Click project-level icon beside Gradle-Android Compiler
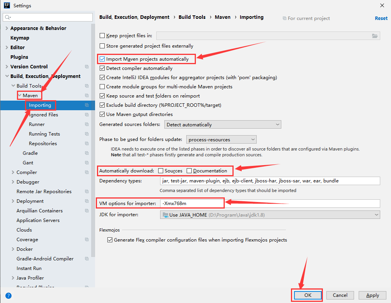 pos(87,259)
